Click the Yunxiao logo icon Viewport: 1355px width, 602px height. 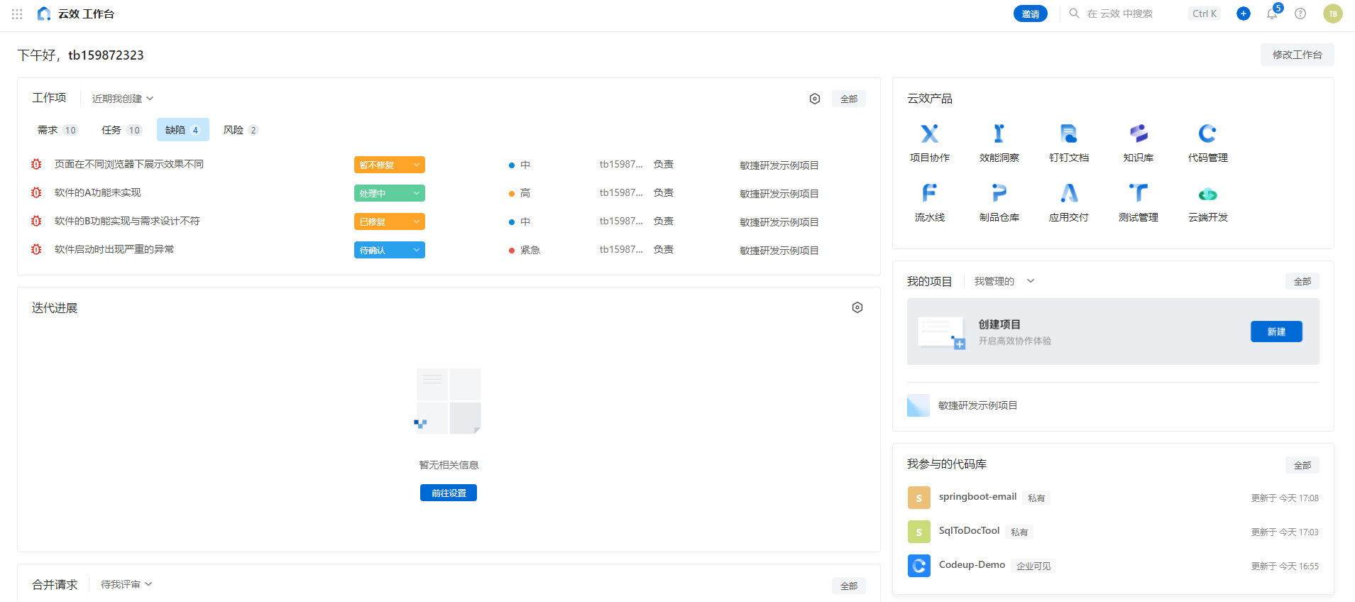[x=44, y=13]
